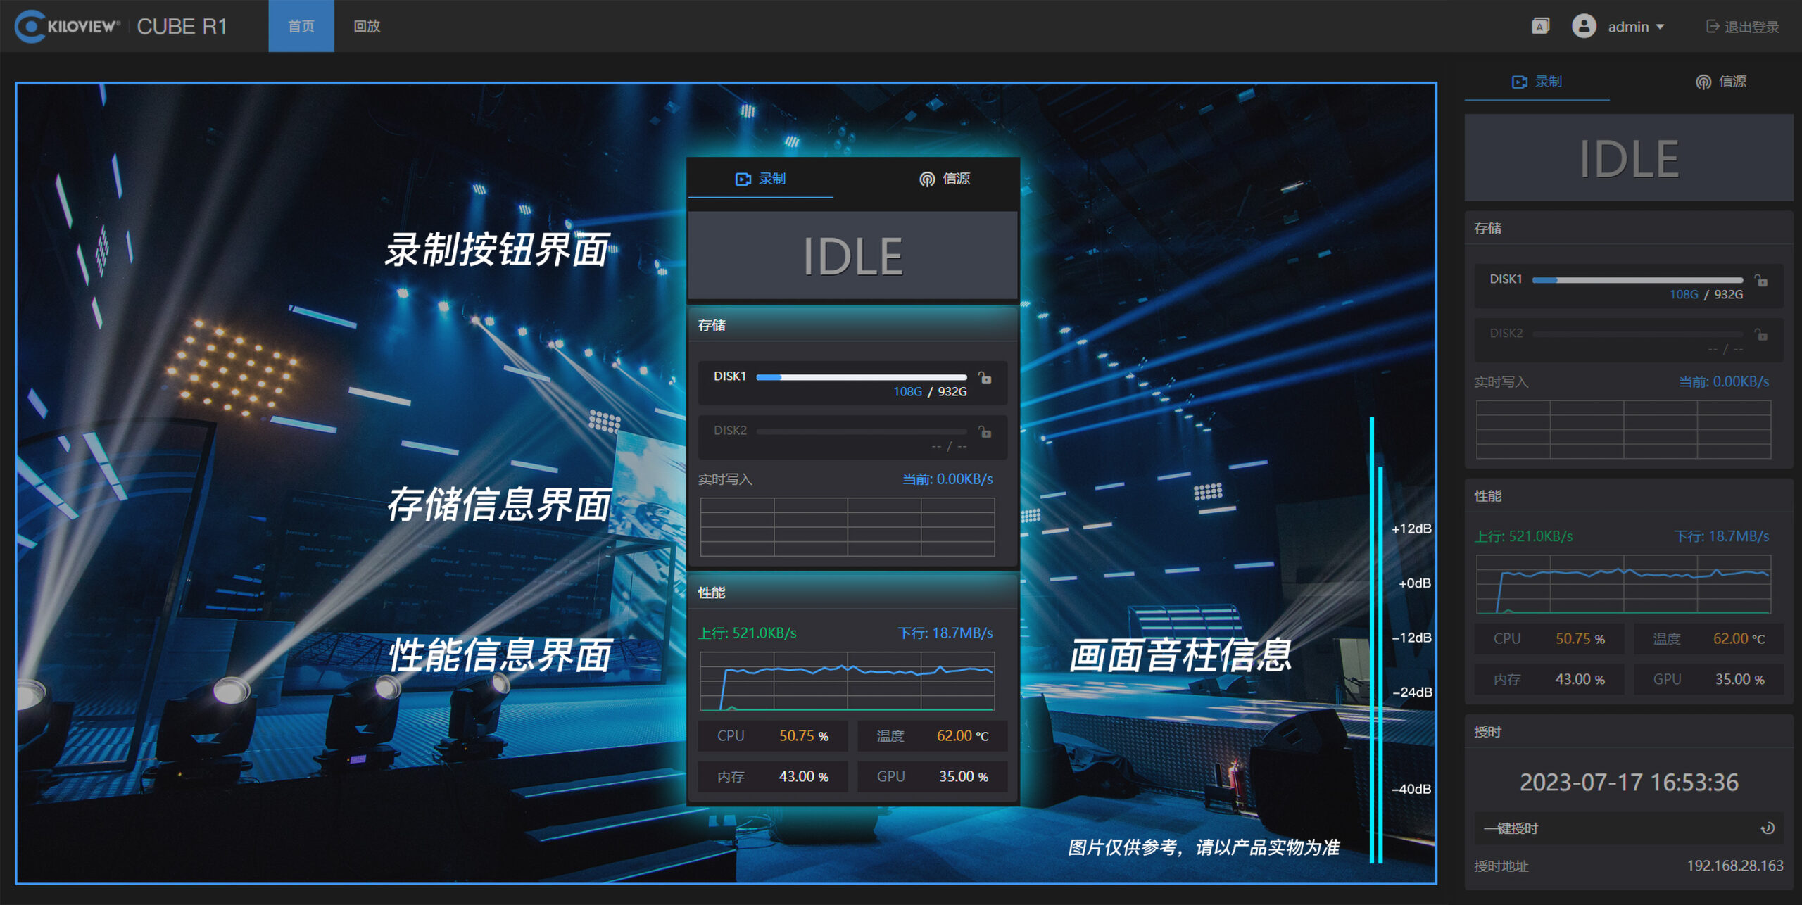Click 下行: 18.7MB/s download value in sidebar
The image size is (1802, 905).
pos(1722,536)
